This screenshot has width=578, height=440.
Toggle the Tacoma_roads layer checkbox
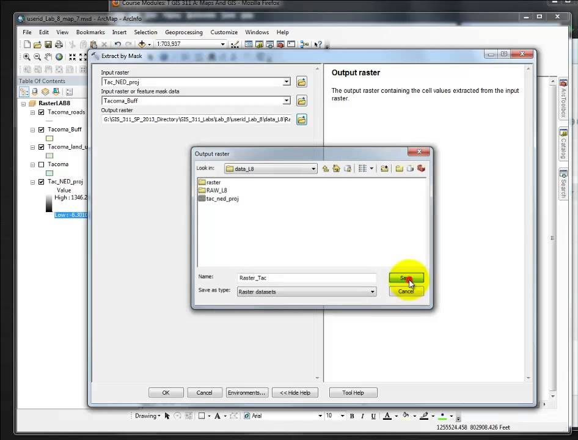coord(42,112)
